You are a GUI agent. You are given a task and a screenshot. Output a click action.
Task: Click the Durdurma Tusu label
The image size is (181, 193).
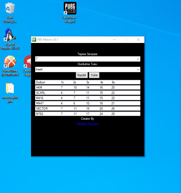(x=88, y=64)
